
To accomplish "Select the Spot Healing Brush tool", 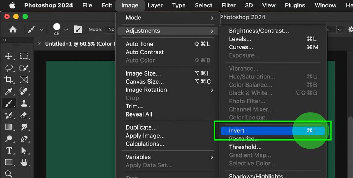I will coord(24,91).
